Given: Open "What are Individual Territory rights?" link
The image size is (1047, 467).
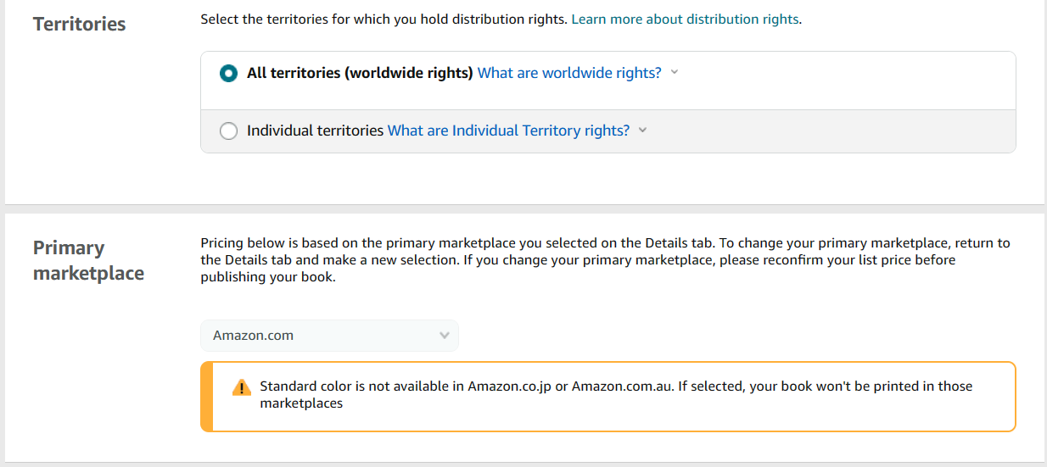Looking at the screenshot, I should point(508,131).
